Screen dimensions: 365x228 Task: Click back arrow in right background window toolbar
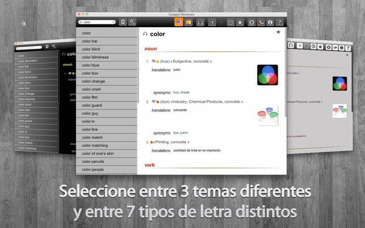pyautogui.click(x=300, y=45)
